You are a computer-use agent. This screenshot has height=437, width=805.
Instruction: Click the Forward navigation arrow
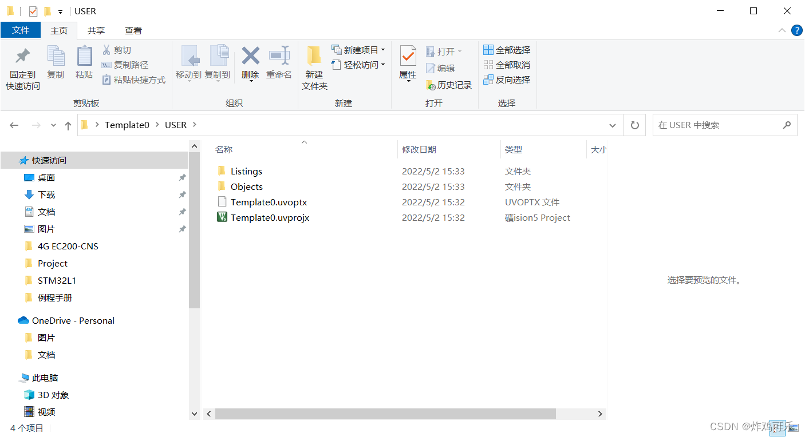click(36, 125)
